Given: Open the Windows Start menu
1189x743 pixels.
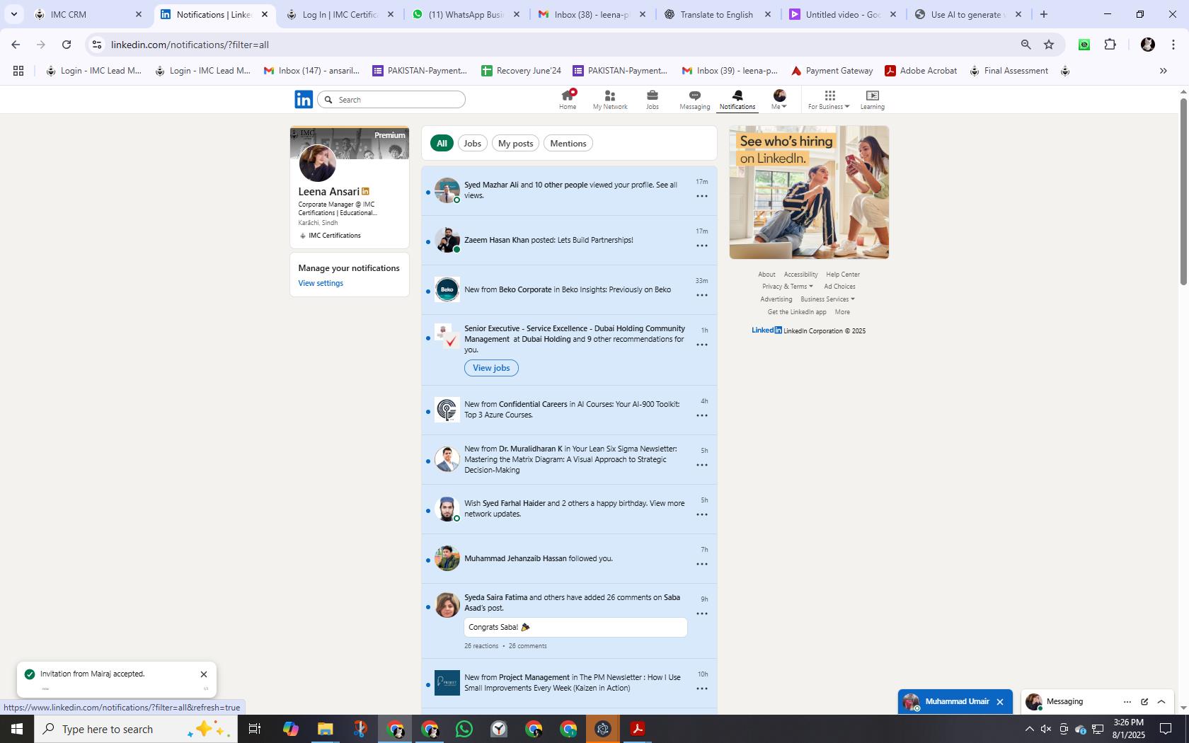Looking at the screenshot, I should (17, 729).
